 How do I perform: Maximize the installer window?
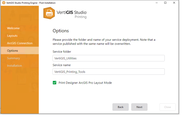pyautogui.click(x=165, y=3)
